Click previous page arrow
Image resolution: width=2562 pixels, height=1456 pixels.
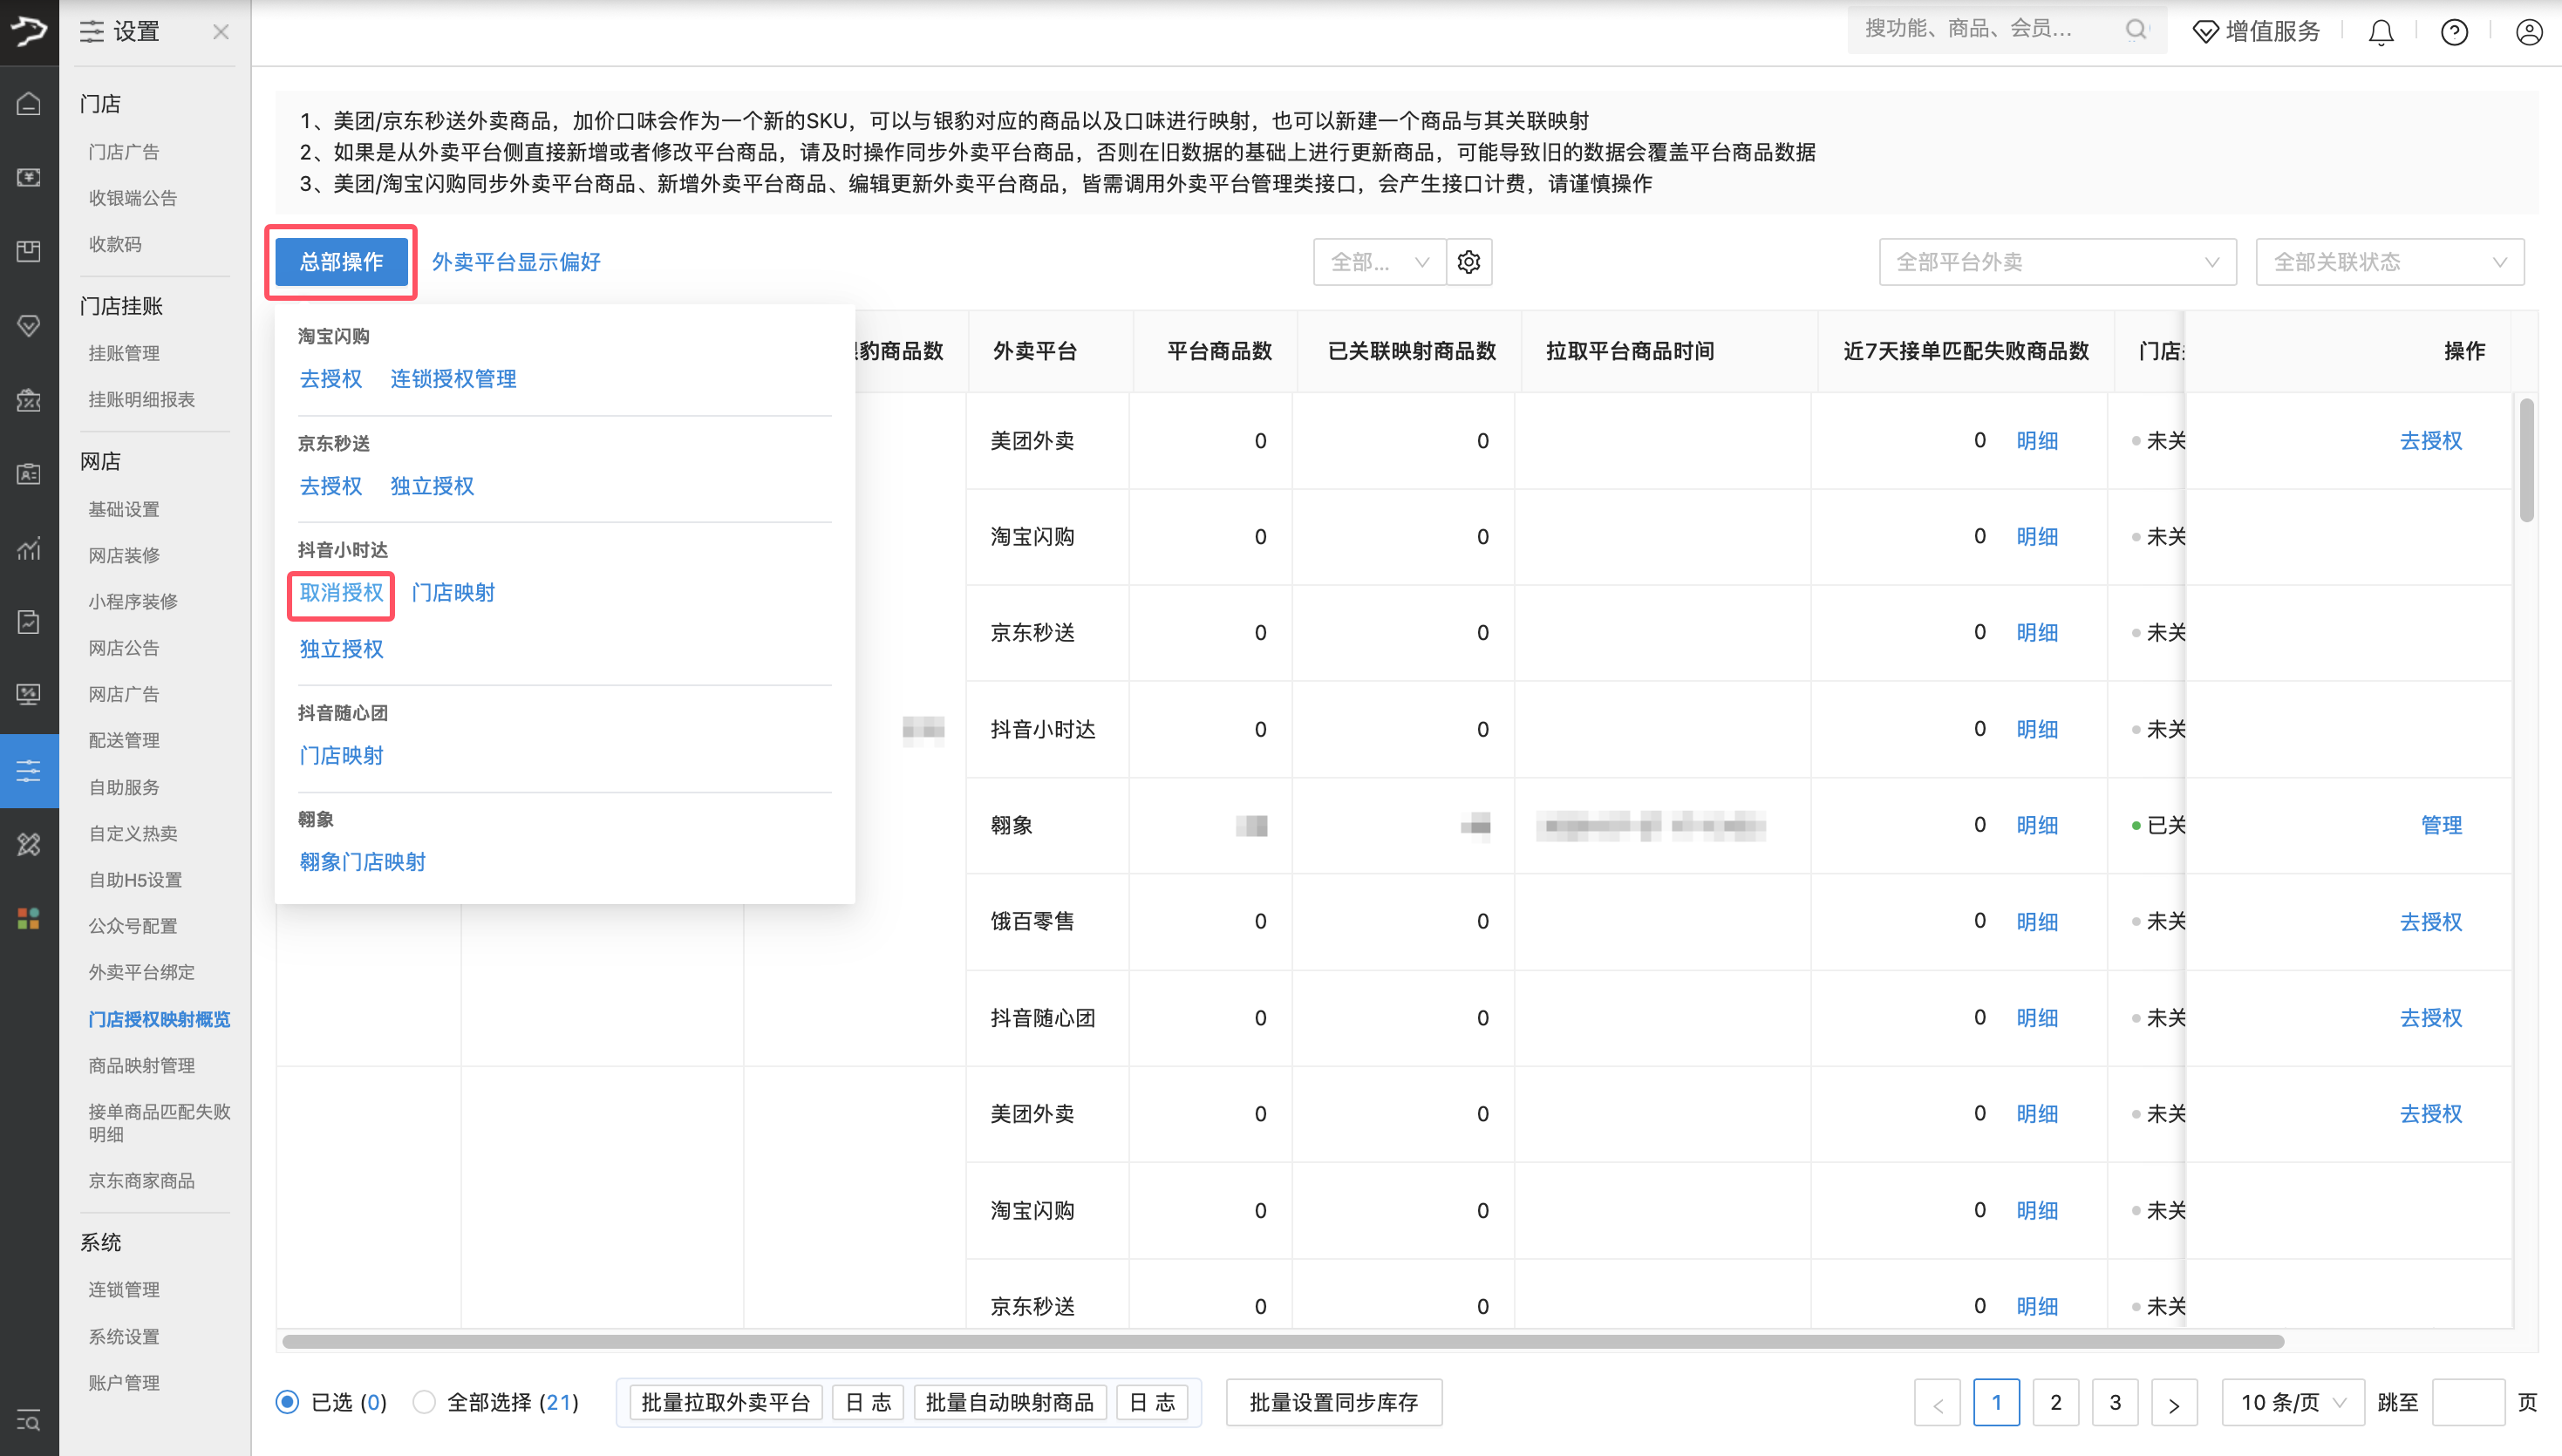click(x=1937, y=1402)
